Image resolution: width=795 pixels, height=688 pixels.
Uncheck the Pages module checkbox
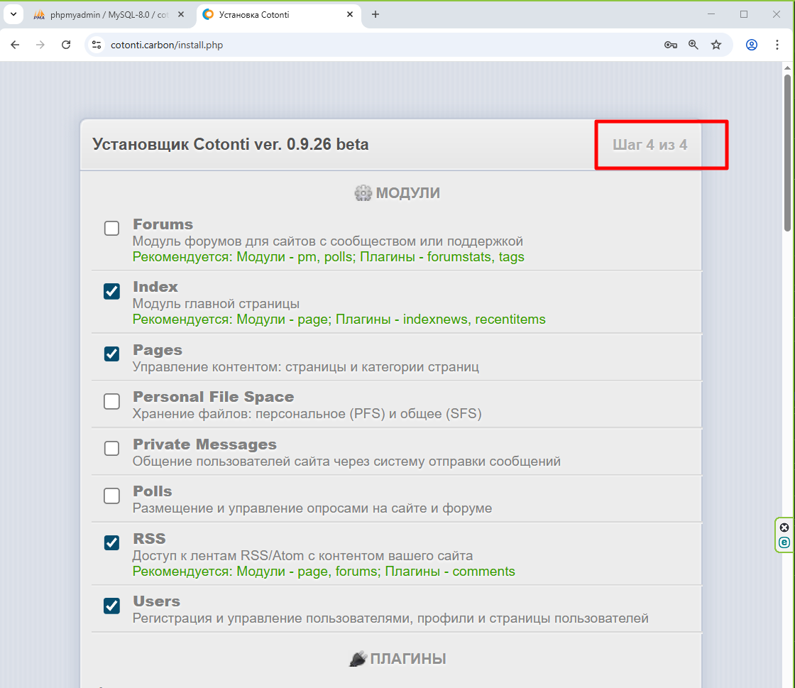tap(111, 354)
